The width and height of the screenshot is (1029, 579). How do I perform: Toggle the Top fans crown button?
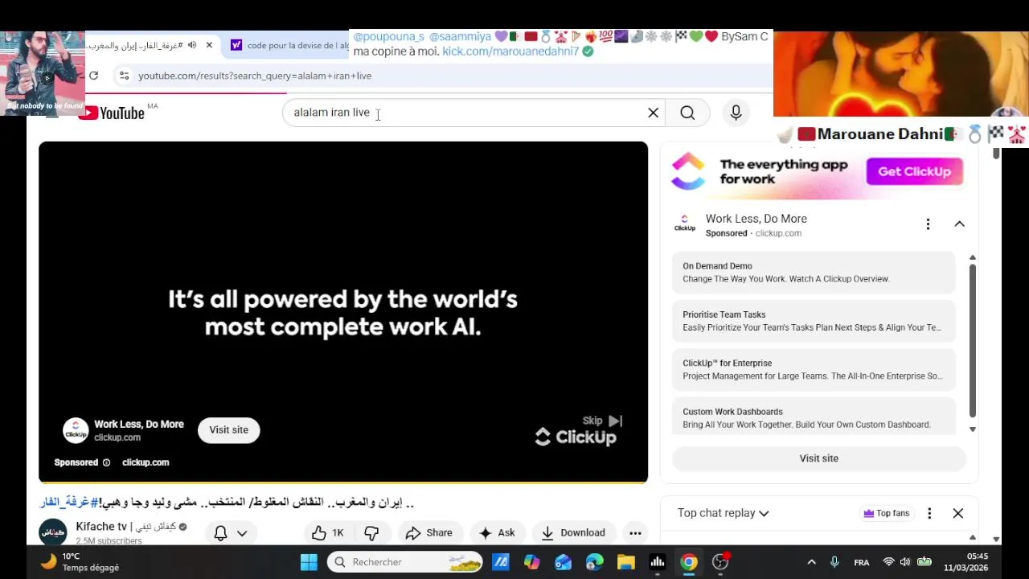886,513
